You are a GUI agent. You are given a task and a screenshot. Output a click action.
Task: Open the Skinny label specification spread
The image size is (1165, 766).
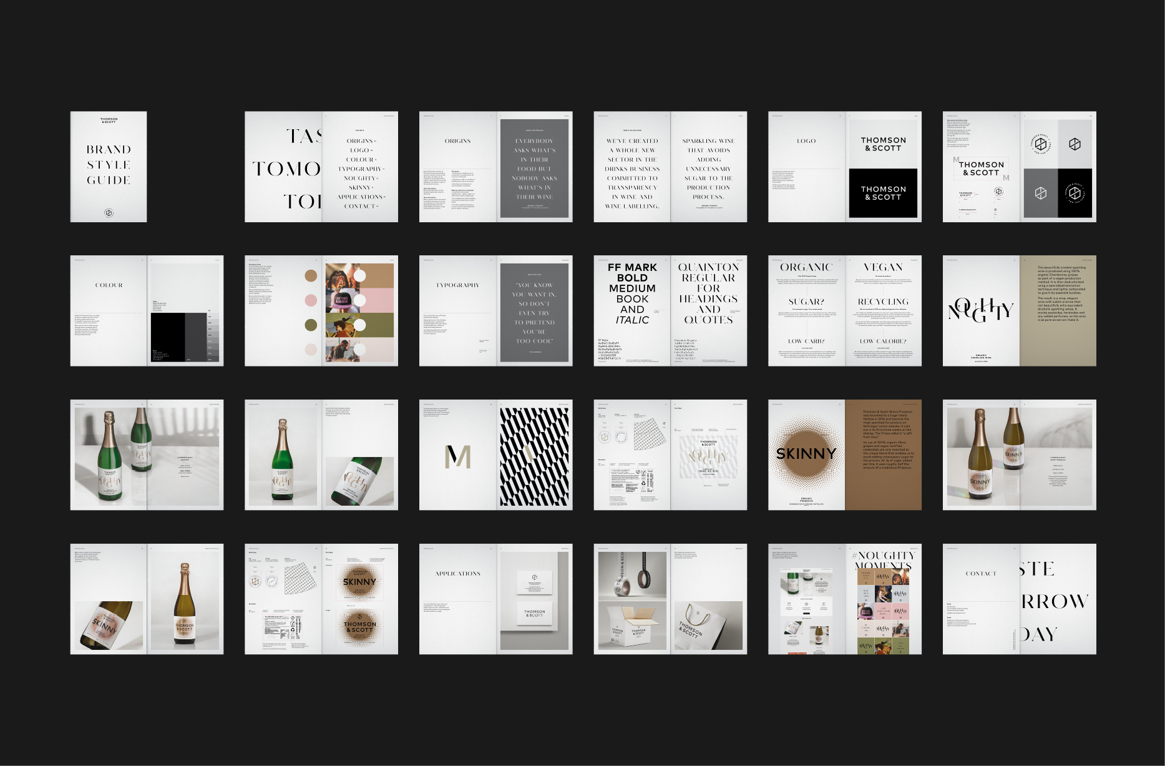(321, 599)
